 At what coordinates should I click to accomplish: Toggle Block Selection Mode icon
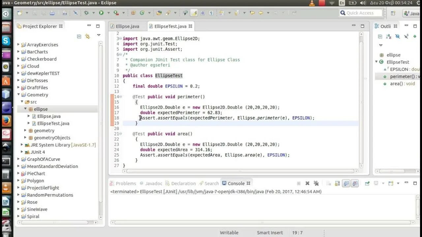pyautogui.click(x=202, y=13)
